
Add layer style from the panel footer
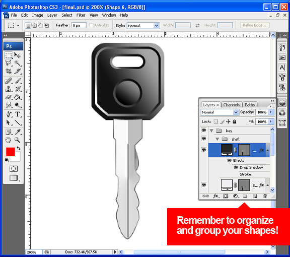216,196
